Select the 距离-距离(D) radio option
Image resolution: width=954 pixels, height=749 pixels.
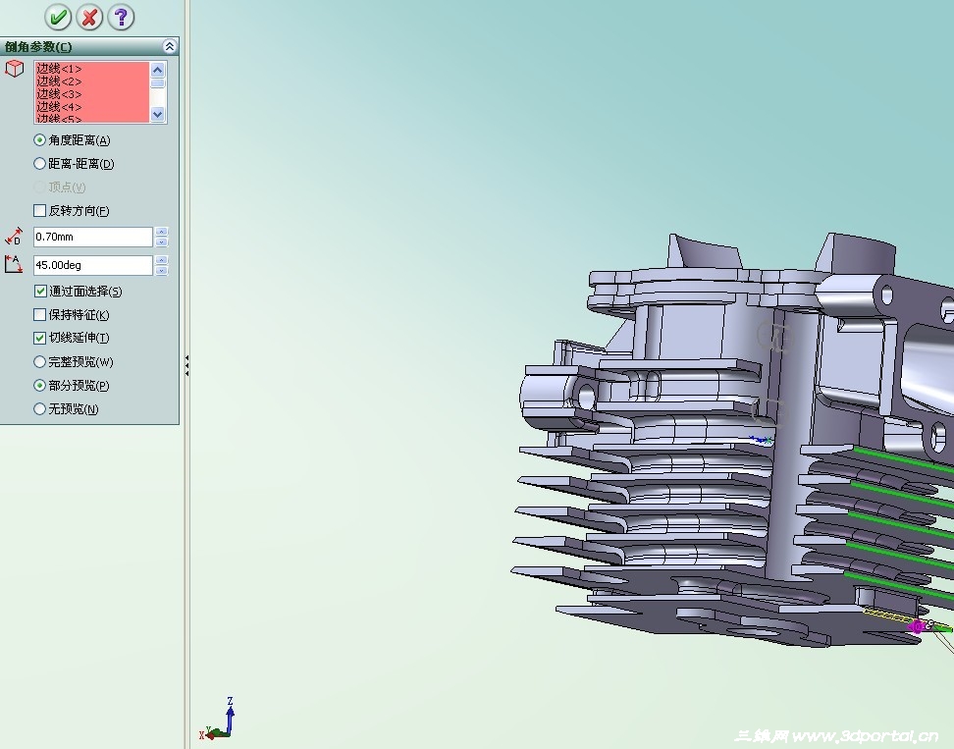[39, 164]
